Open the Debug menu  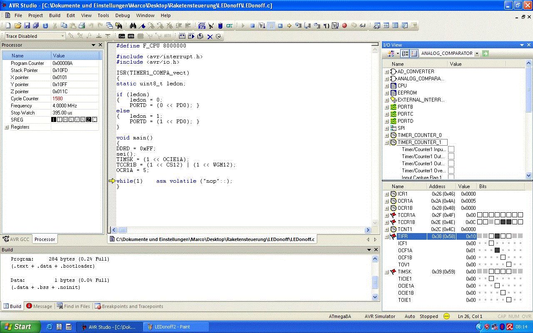[x=122, y=15]
